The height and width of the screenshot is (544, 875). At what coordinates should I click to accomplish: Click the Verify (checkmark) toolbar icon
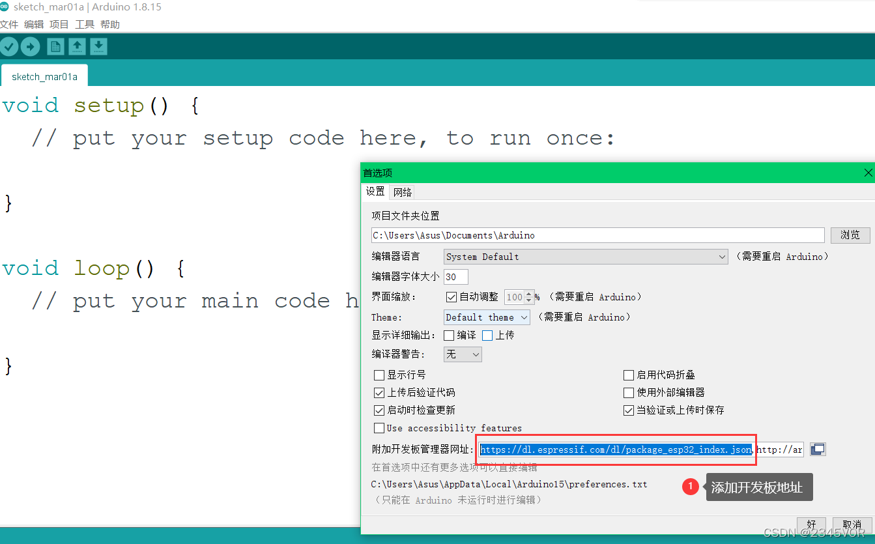9,46
